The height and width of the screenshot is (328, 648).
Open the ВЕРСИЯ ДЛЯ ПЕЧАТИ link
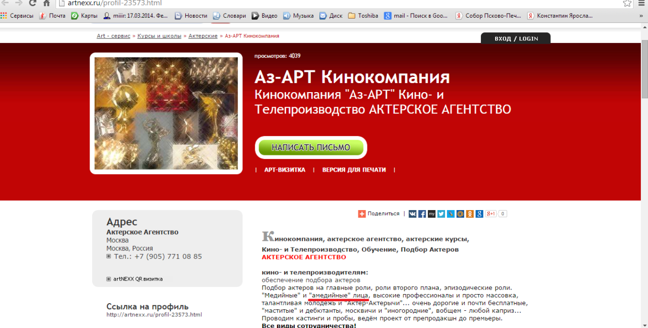[354, 170]
